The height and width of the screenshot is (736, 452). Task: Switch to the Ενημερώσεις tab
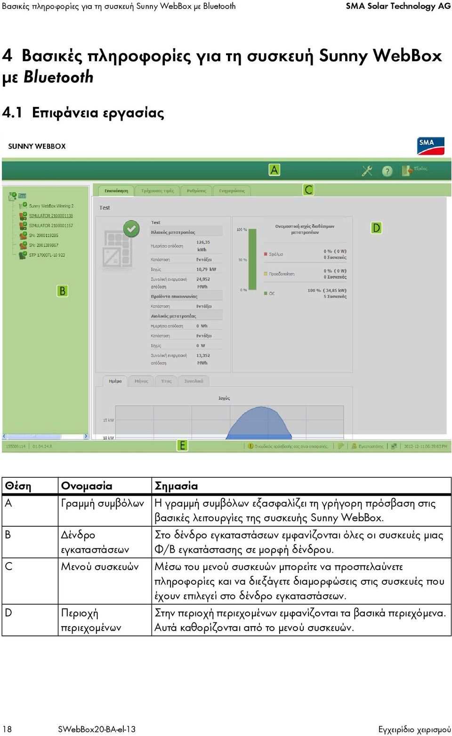point(232,191)
